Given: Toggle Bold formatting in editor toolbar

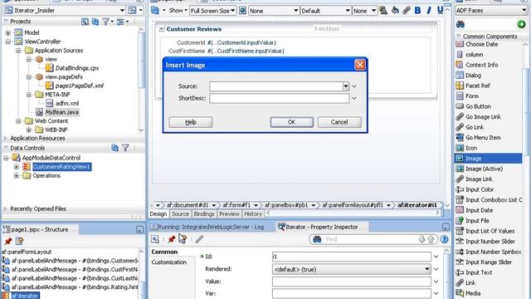Looking at the screenshot, I should [x=417, y=11].
